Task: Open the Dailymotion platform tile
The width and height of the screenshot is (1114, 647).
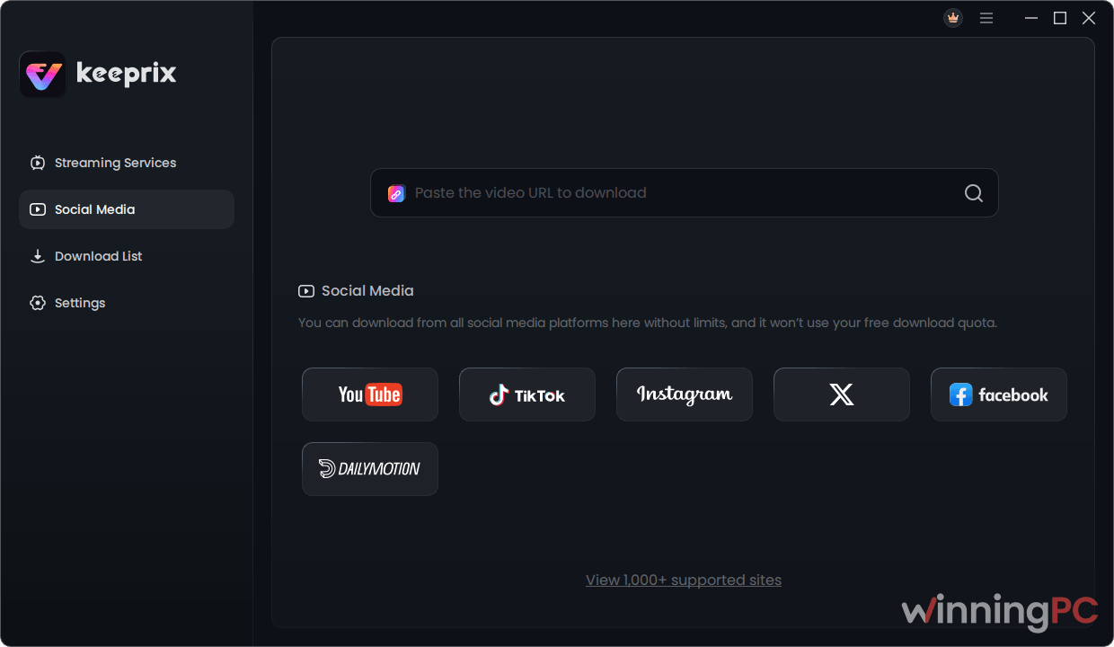Action: 370,469
